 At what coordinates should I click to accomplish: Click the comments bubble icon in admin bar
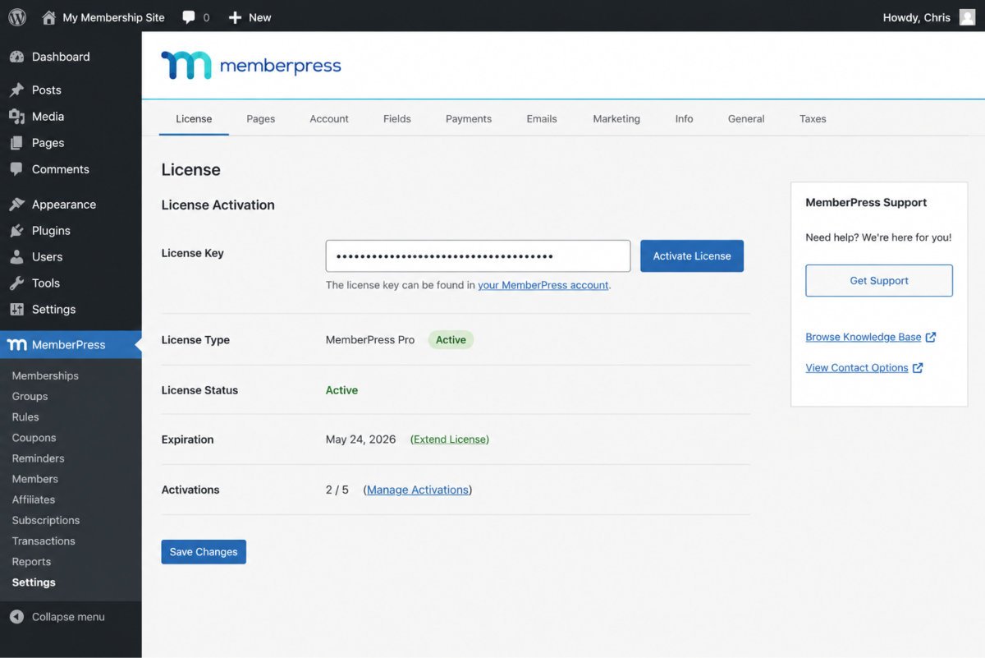point(189,17)
